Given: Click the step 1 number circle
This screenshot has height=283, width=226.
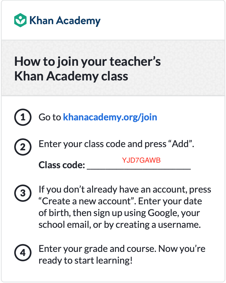Looking at the screenshot, I should [23, 118].
